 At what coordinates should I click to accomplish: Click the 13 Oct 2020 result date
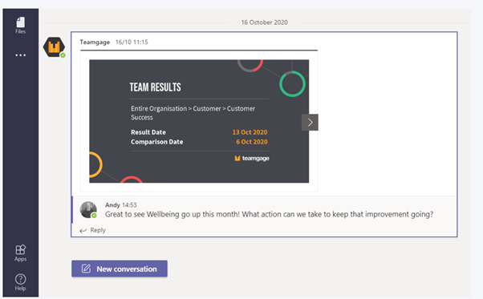coord(250,132)
